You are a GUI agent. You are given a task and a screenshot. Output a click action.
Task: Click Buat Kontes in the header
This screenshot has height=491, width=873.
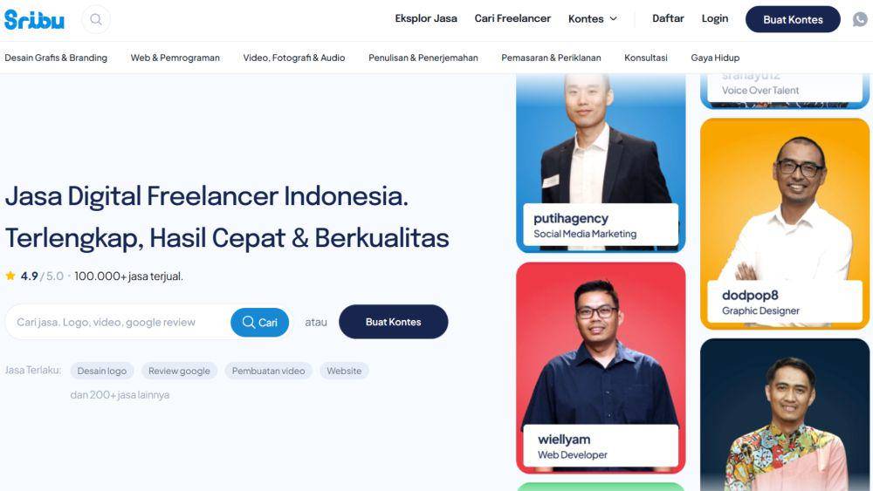coord(793,19)
